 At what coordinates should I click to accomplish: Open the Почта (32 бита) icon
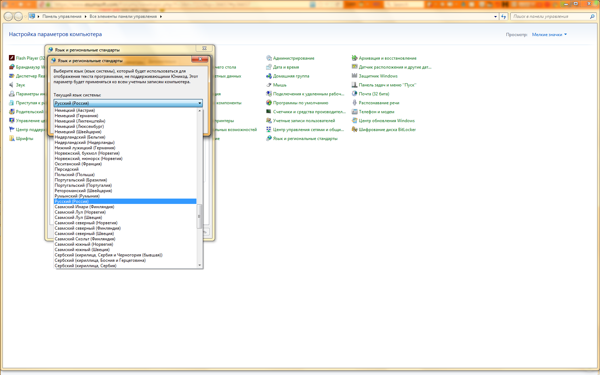tap(355, 94)
